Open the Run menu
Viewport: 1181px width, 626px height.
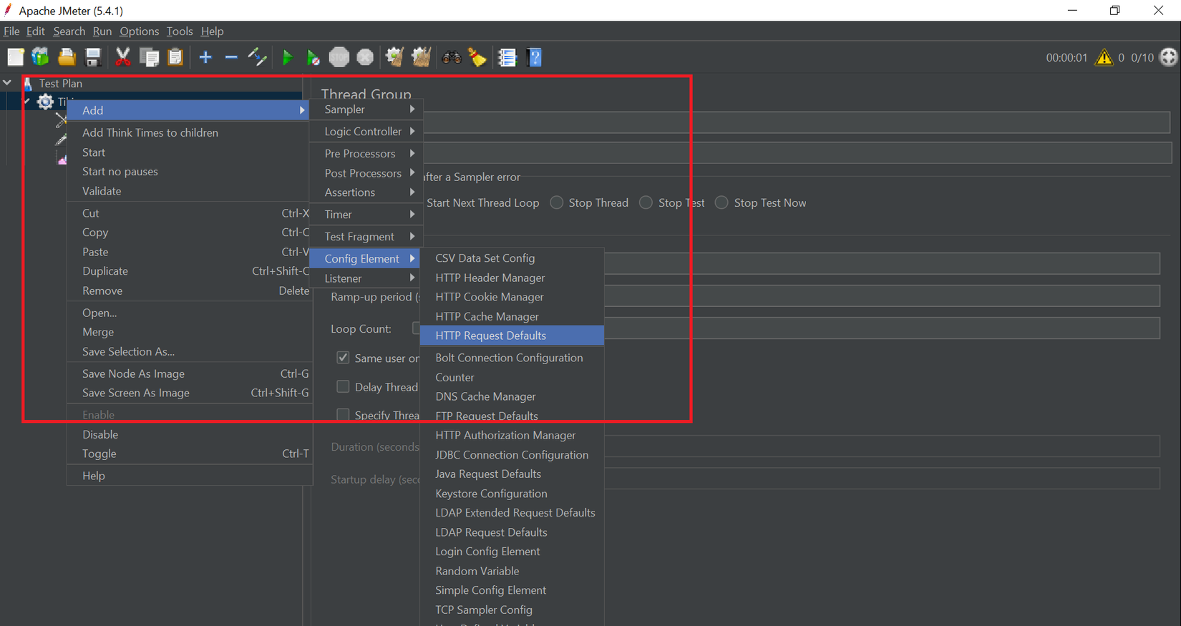(102, 31)
